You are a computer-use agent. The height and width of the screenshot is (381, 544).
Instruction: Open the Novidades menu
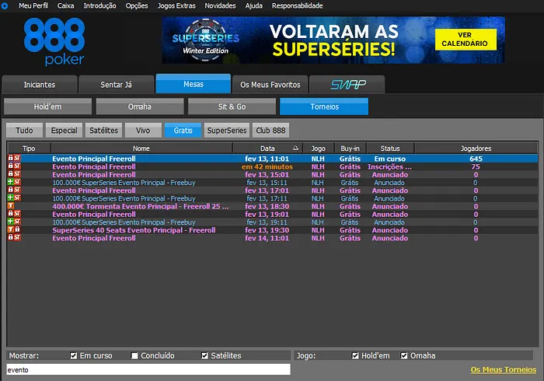pos(220,5)
